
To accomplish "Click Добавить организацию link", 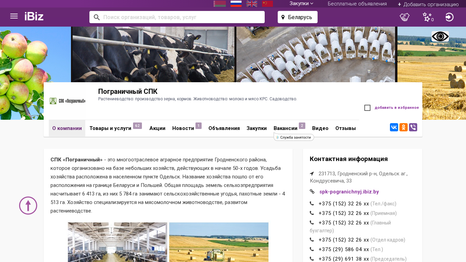I will [x=428, y=4].
